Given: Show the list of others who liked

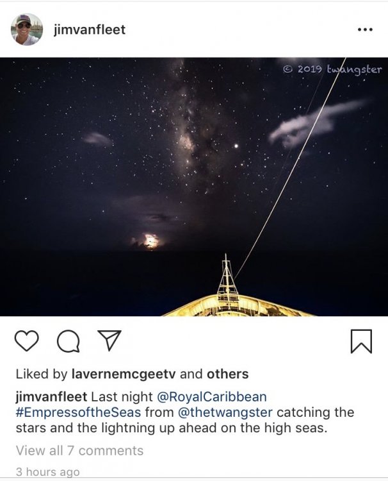Looking at the screenshot, I should tap(227, 374).
